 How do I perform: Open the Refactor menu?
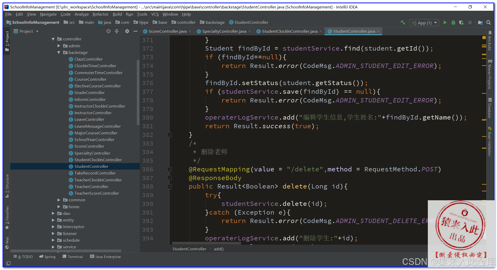pos(100,14)
